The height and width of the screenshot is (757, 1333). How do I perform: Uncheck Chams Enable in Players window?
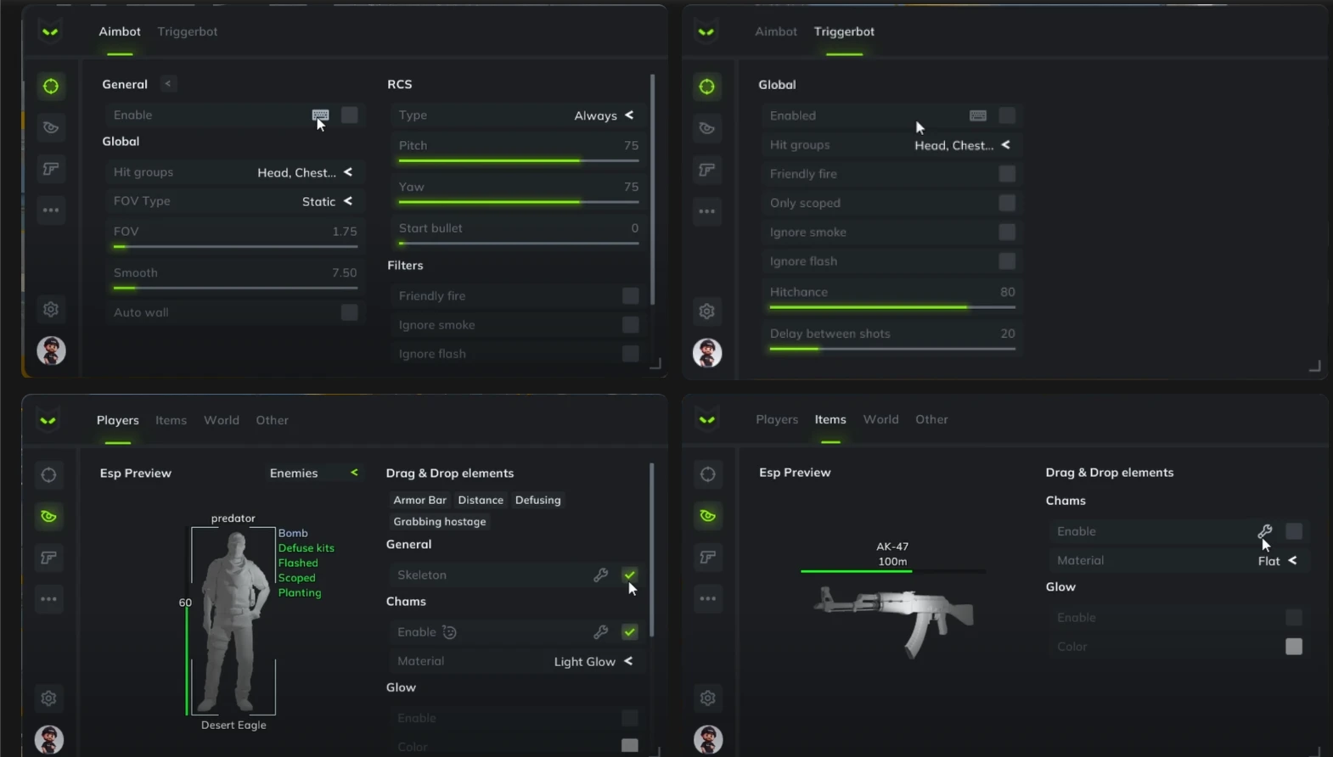pos(630,631)
